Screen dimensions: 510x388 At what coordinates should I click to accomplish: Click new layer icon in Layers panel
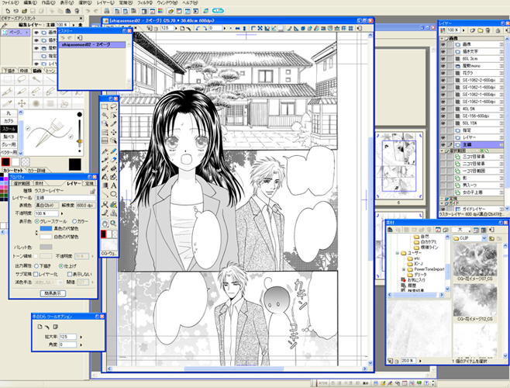[472, 30]
